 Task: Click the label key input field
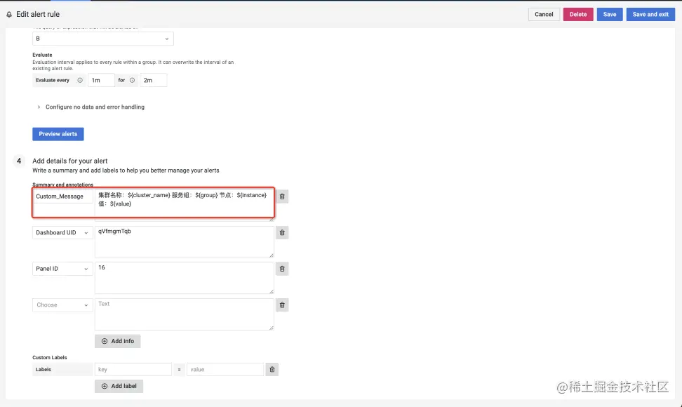click(x=133, y=370)
